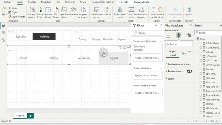222x125 pixels.
Task: Select the format visual paintbrush icon
Action: pos(179,35)
